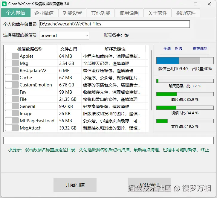Check the Cache row checkbox
The height and width of the screenshot is (198, 217).
tap(12, 78)
